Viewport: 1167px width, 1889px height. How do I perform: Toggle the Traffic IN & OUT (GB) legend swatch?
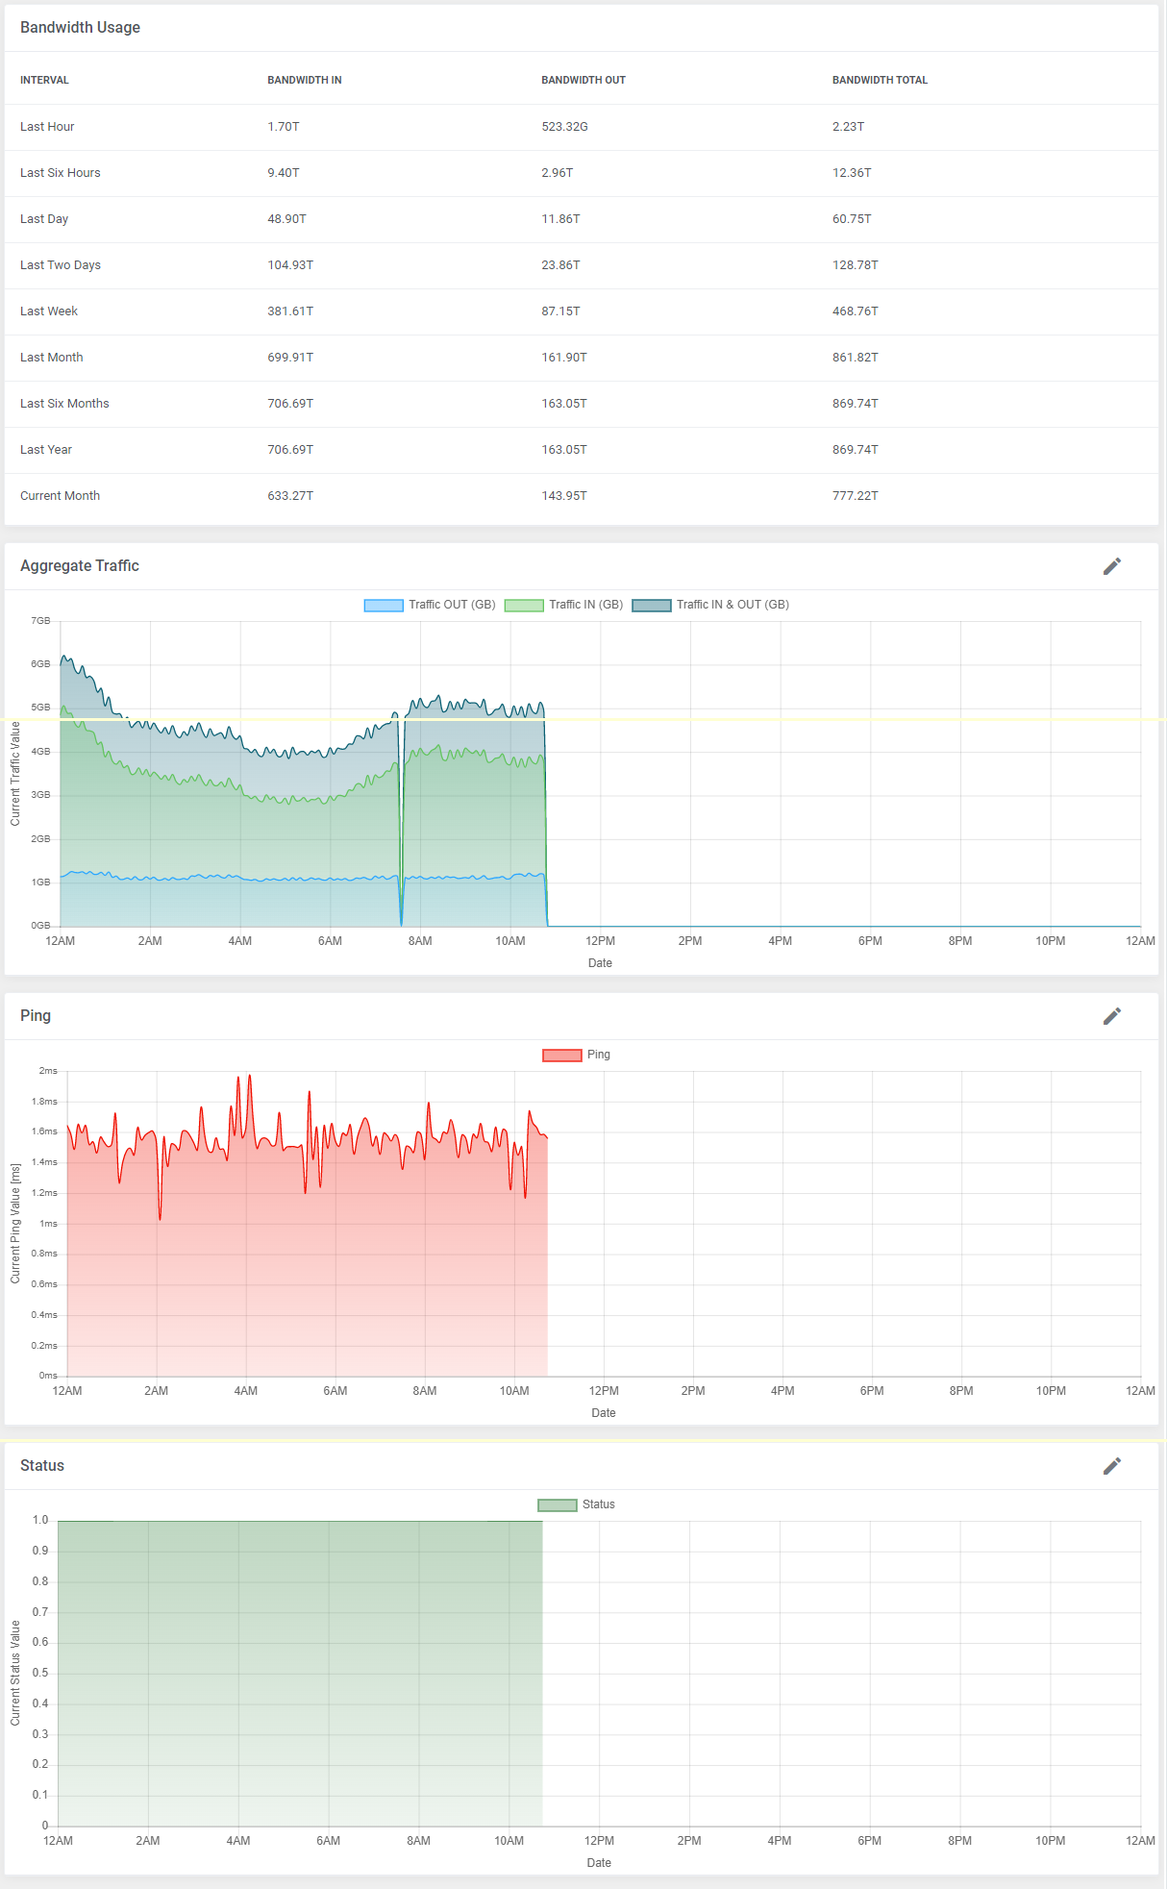652,605
